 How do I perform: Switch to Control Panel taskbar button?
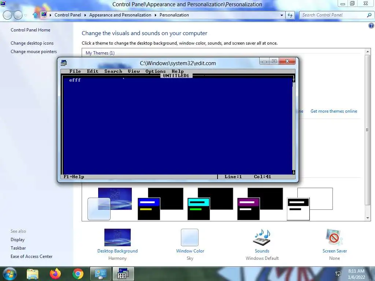(x=100, y=274)
